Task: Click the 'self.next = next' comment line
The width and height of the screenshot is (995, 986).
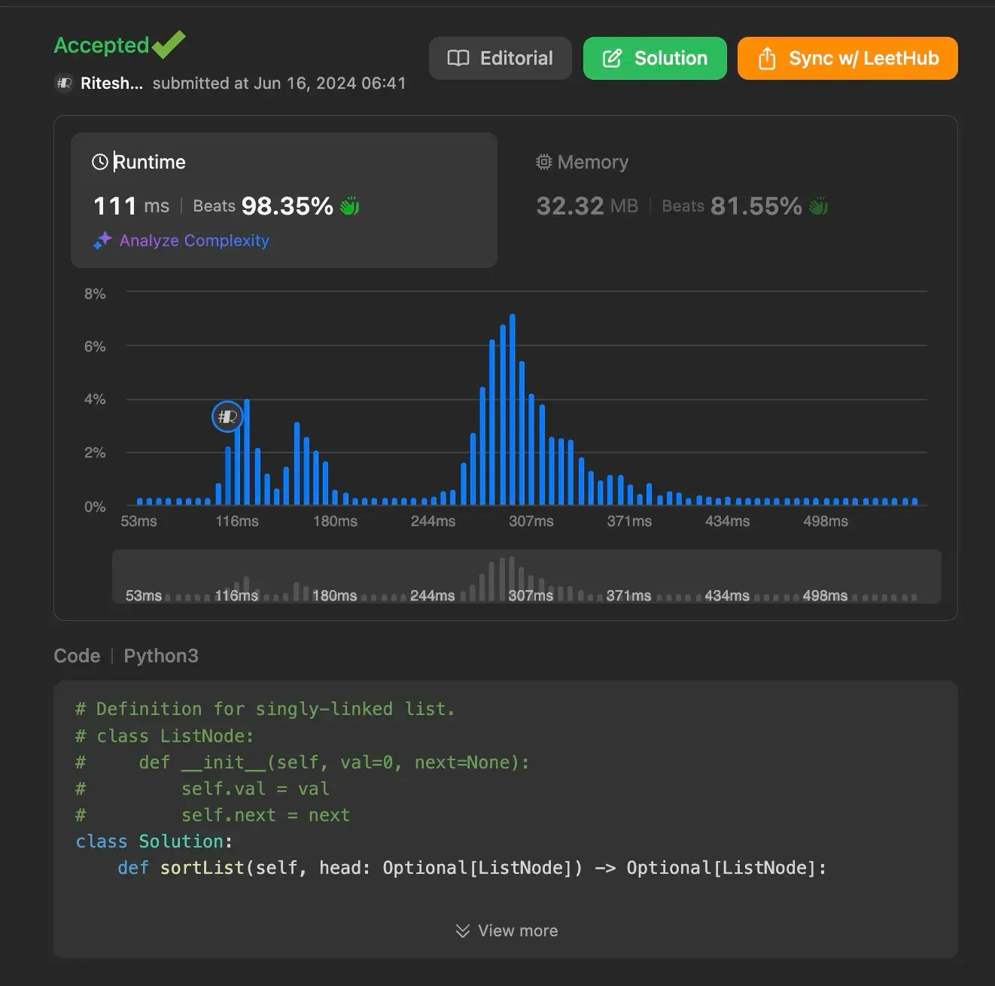Action: pos(266,815)
